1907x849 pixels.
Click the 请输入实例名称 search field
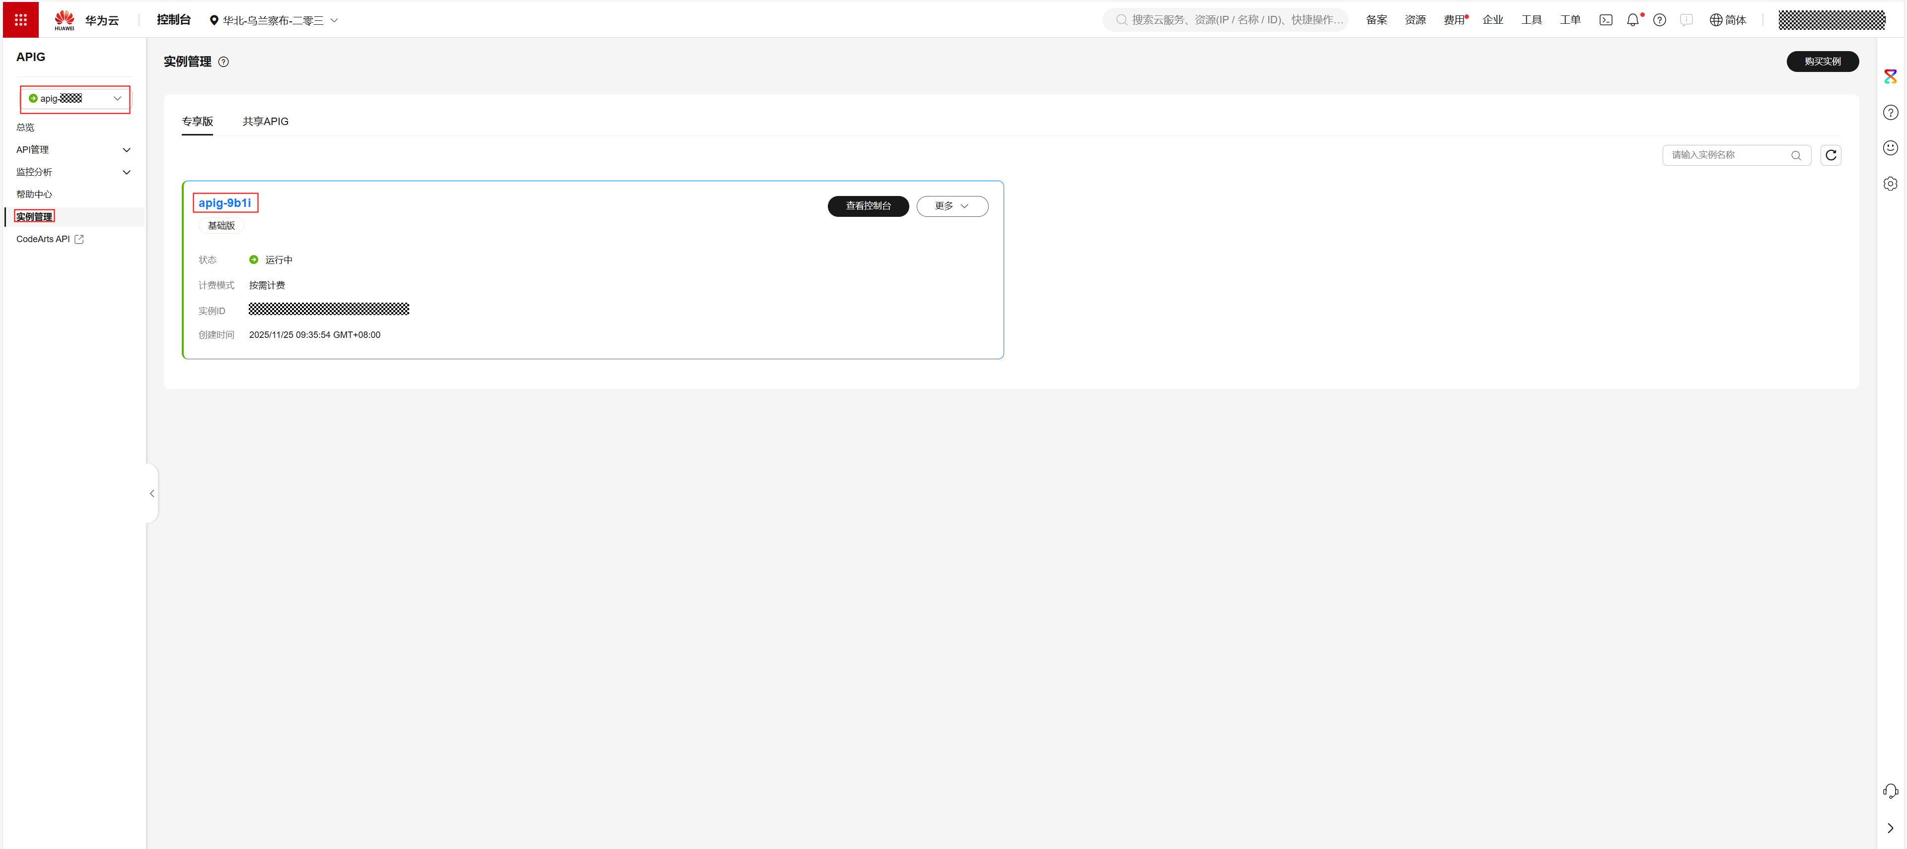1725,155
